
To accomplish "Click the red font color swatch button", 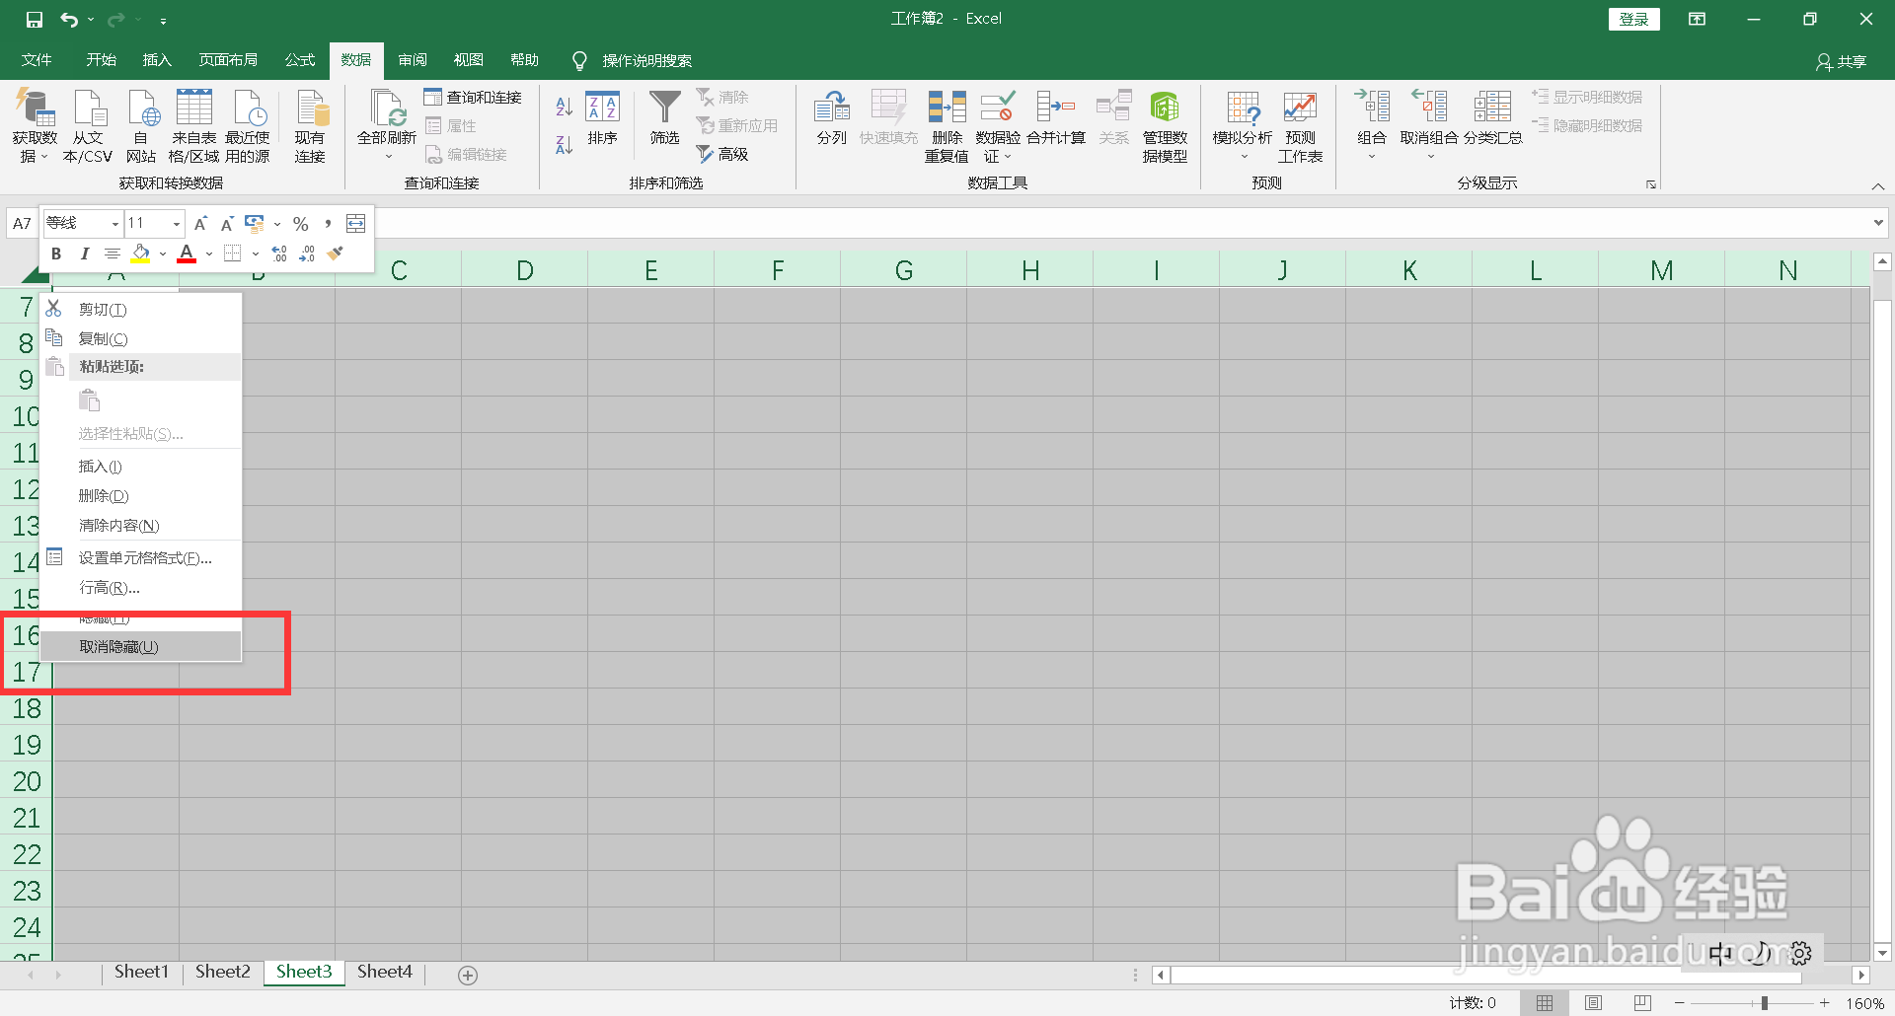I will tap(187, 254).
